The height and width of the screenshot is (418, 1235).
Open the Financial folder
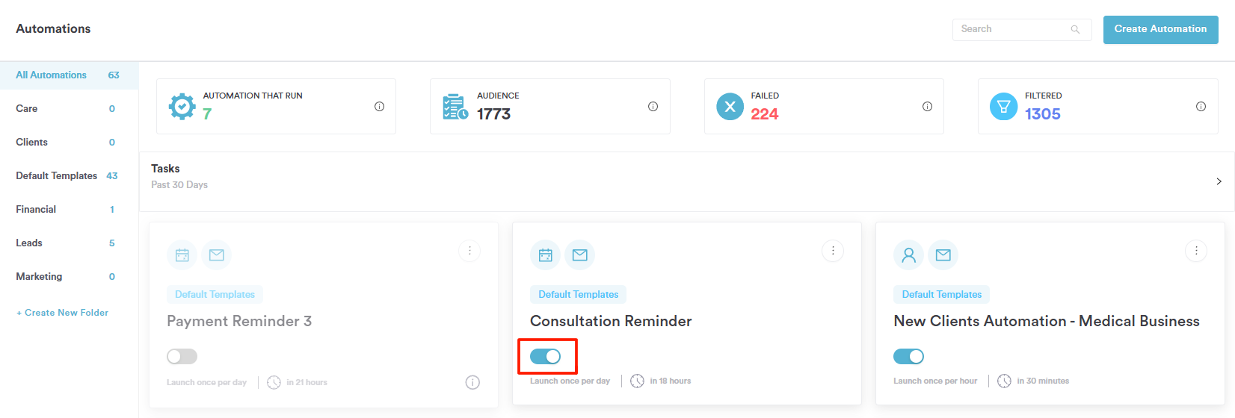pos(36,210)
